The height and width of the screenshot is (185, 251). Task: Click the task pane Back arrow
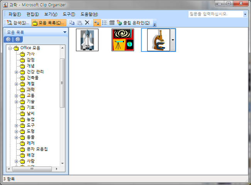[x=8, y=39]
